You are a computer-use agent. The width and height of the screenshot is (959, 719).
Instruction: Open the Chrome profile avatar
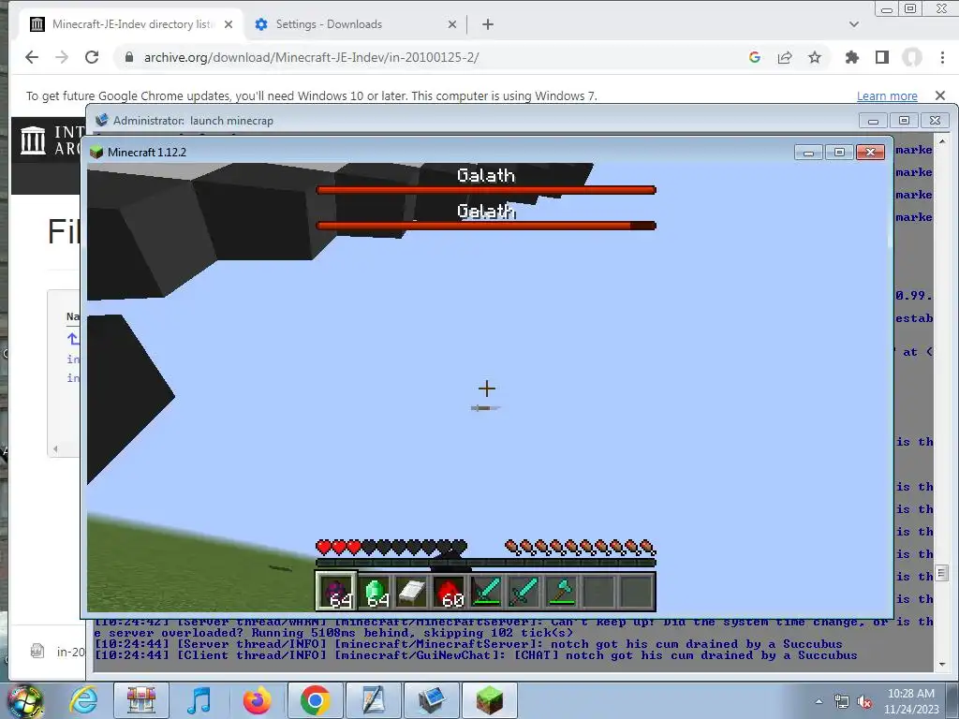(x=912, y=57)
